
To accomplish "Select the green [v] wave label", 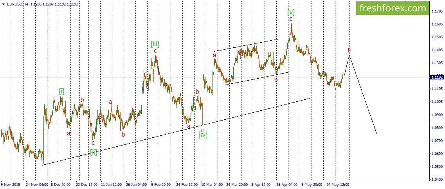I will pyautogui.click(x=291, y=12).
